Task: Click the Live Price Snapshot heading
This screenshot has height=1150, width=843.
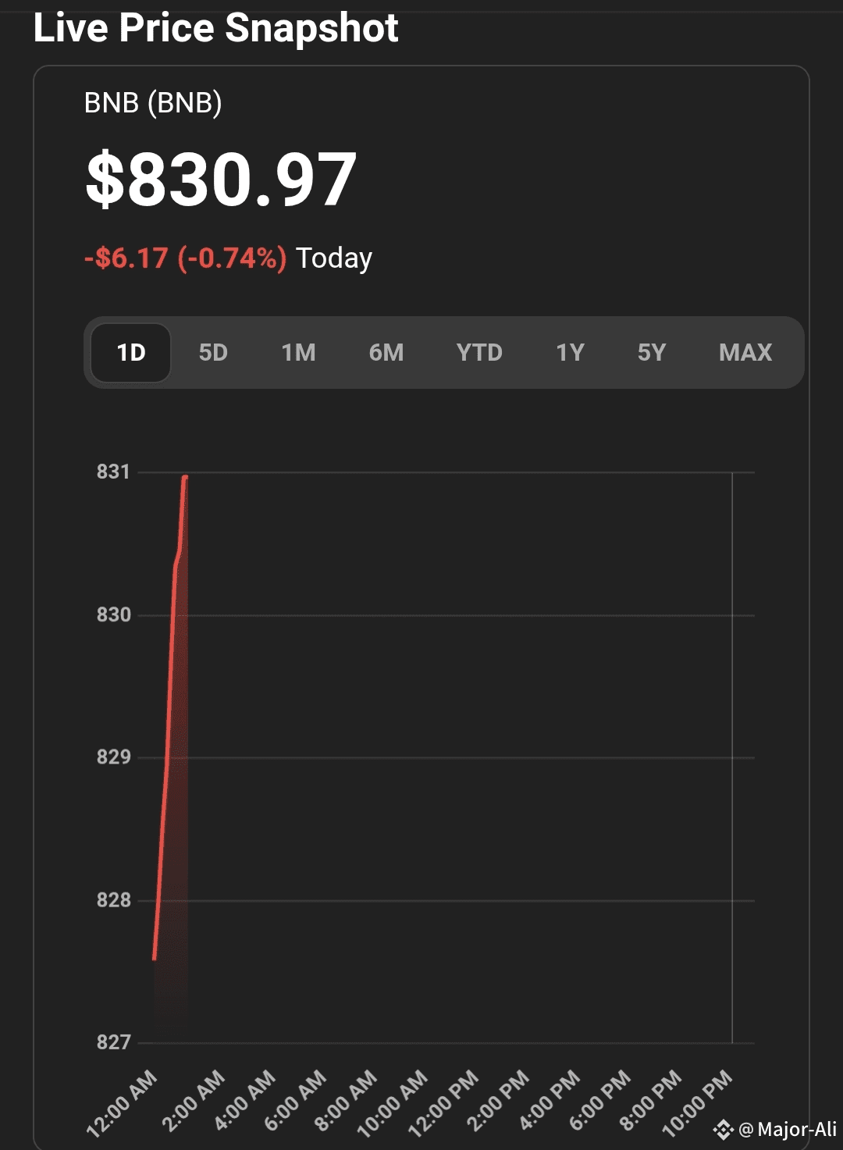Action: pyautogui.click(x=216, y=28)
